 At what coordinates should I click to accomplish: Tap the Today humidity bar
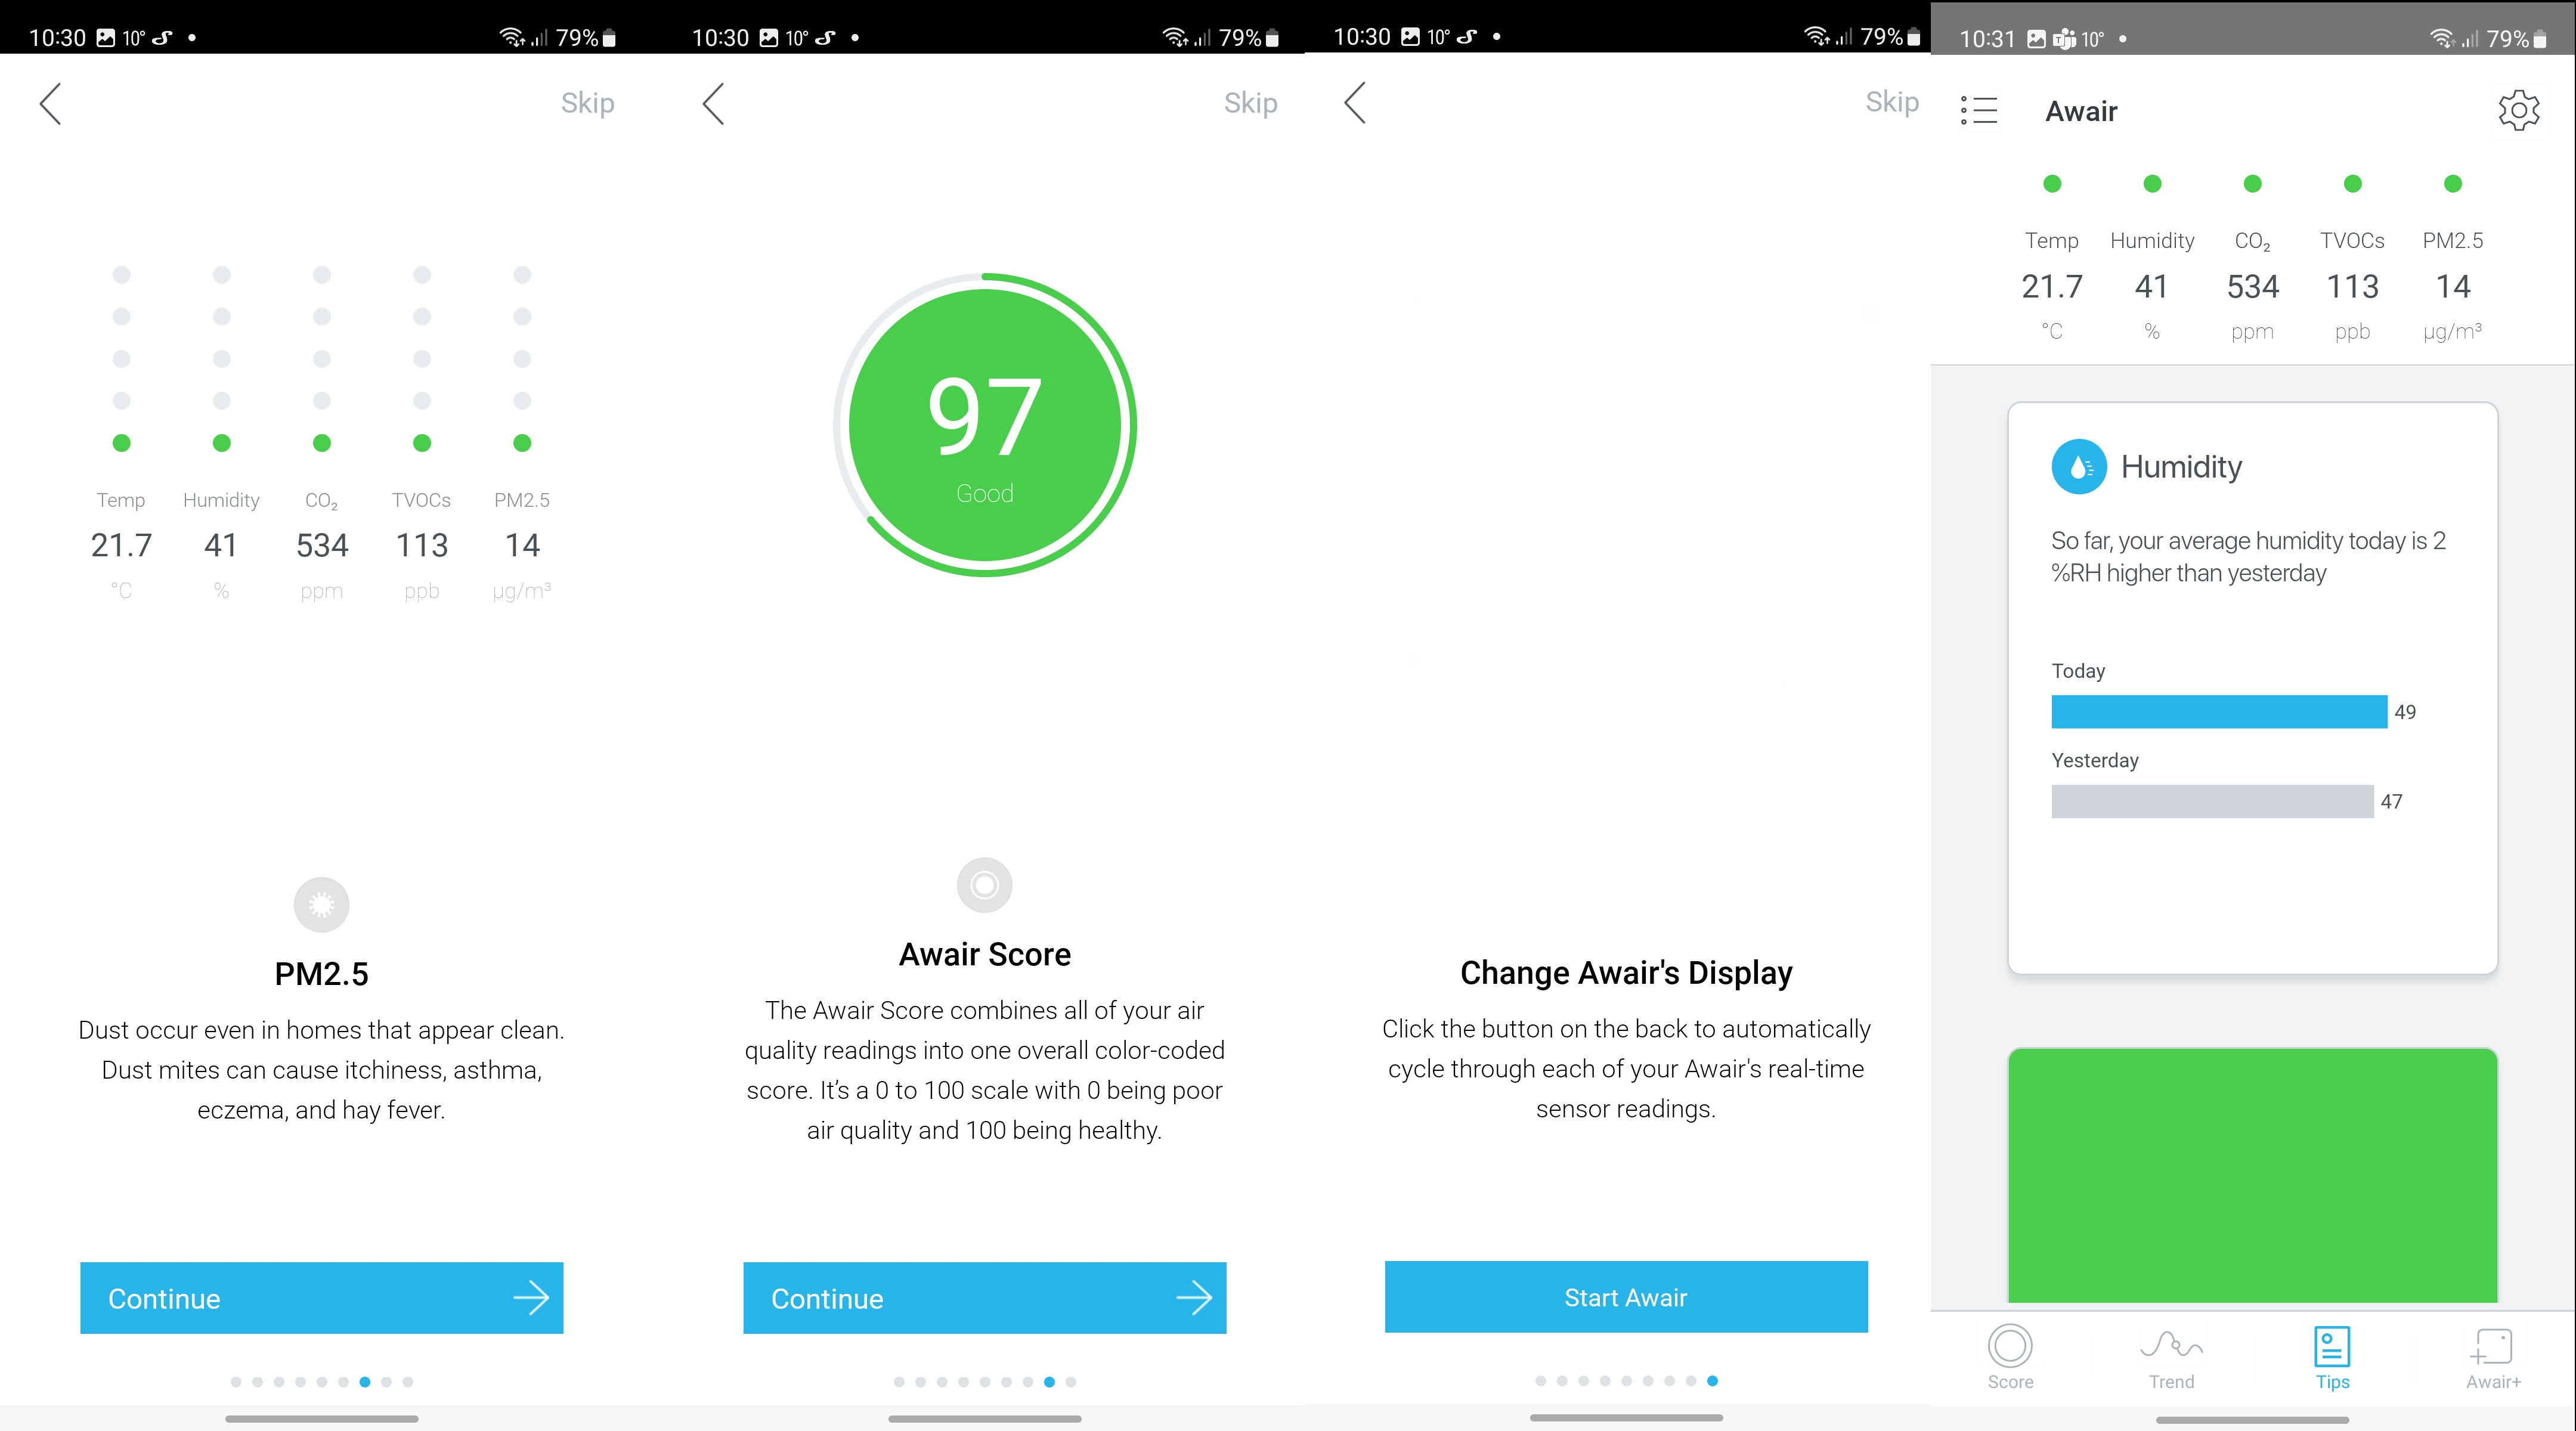(2219, 712)
